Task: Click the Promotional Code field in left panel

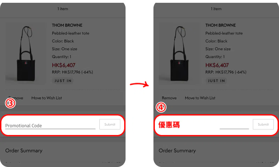Action: [x=50, y=126]
